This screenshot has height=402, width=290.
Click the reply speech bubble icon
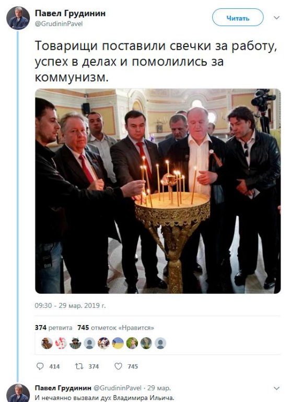[x=40, y=366]
